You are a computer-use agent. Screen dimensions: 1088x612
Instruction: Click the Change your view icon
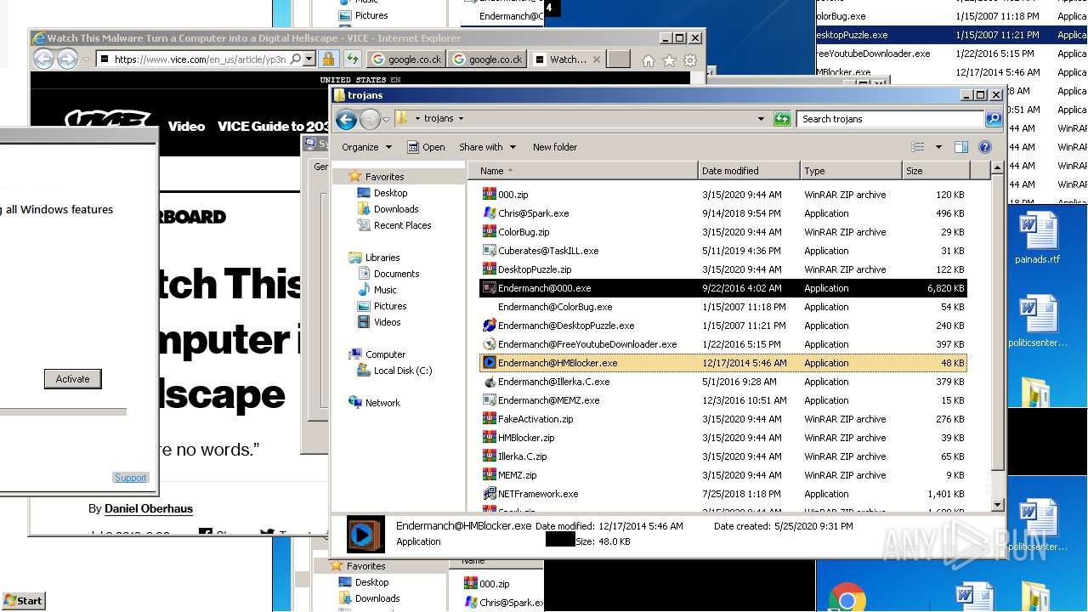[917, 147]
